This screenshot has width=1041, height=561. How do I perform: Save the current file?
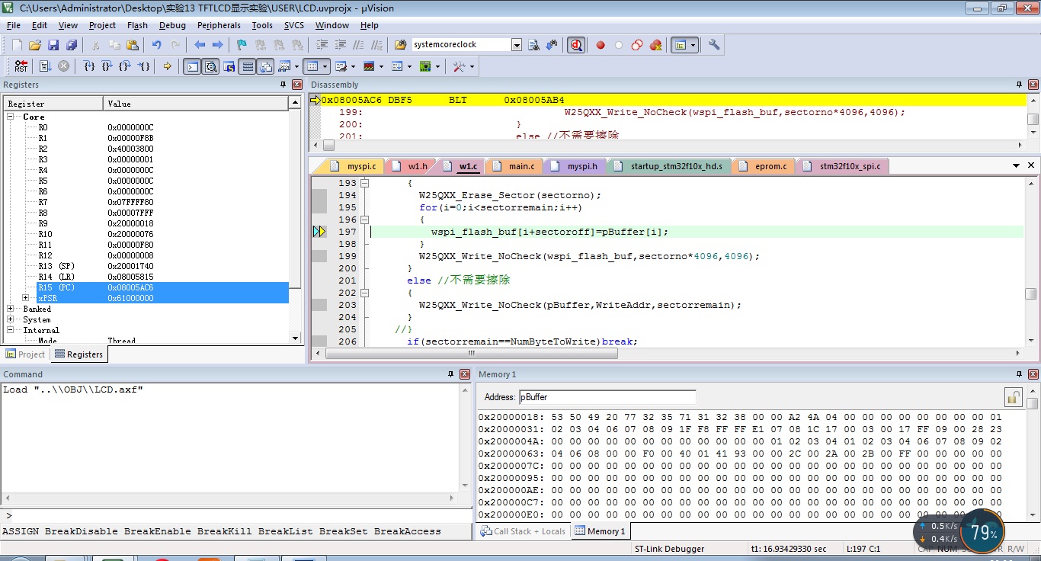(x=53, y=45)
